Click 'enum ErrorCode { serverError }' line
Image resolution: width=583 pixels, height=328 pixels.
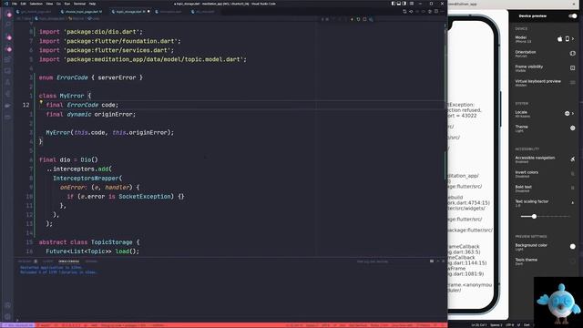tap(91, 77)
